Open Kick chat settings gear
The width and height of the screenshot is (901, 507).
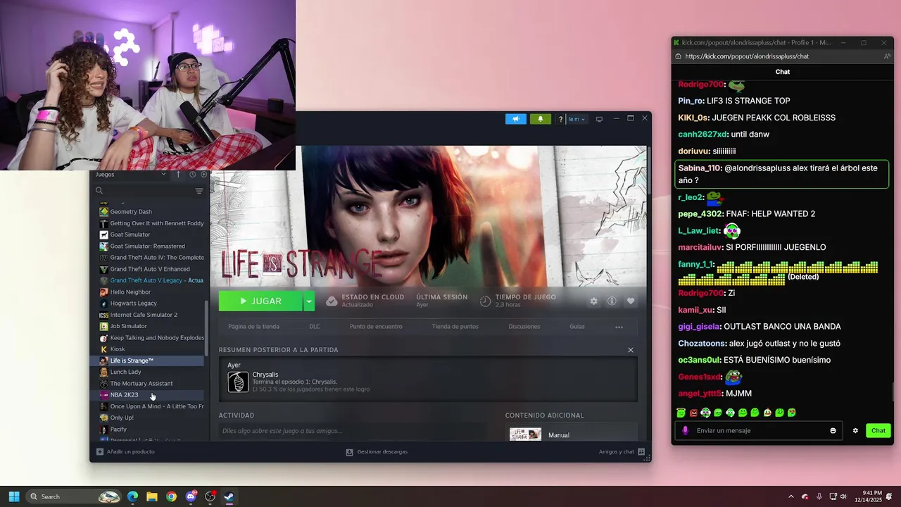[x=855, y=430]
